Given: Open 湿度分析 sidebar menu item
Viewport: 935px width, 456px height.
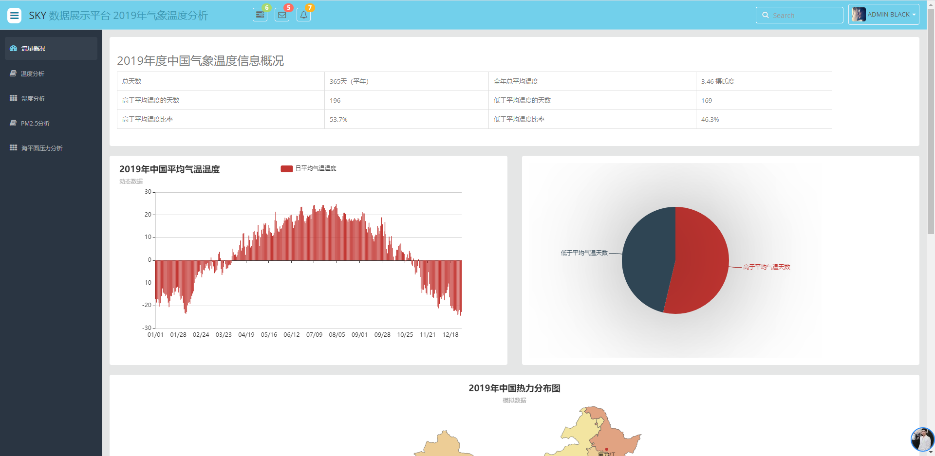Looking at the screenshot, I should pos(51,98).
